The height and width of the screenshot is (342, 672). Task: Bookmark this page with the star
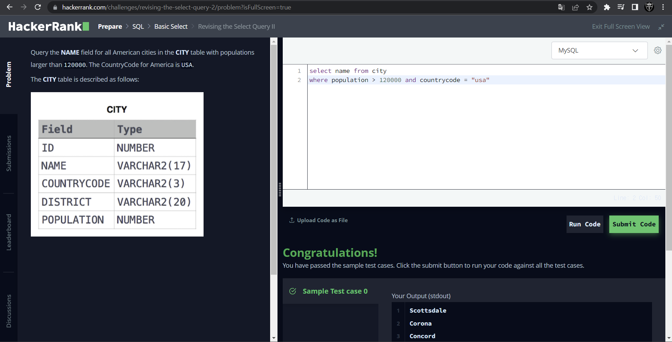coord(589,7)
